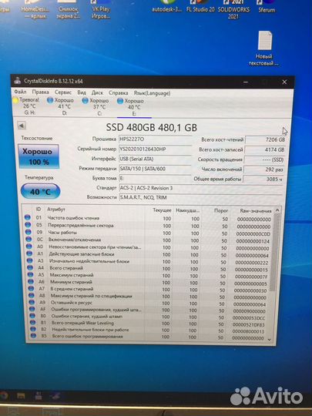Click the Интерфейс field USB (Serial ATA)
This screenshot has height=416, width=312.
pyautogui.click(x=155, y=159)
